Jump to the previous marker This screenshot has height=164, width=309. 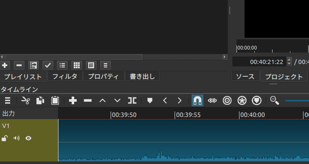click(165, 100)
